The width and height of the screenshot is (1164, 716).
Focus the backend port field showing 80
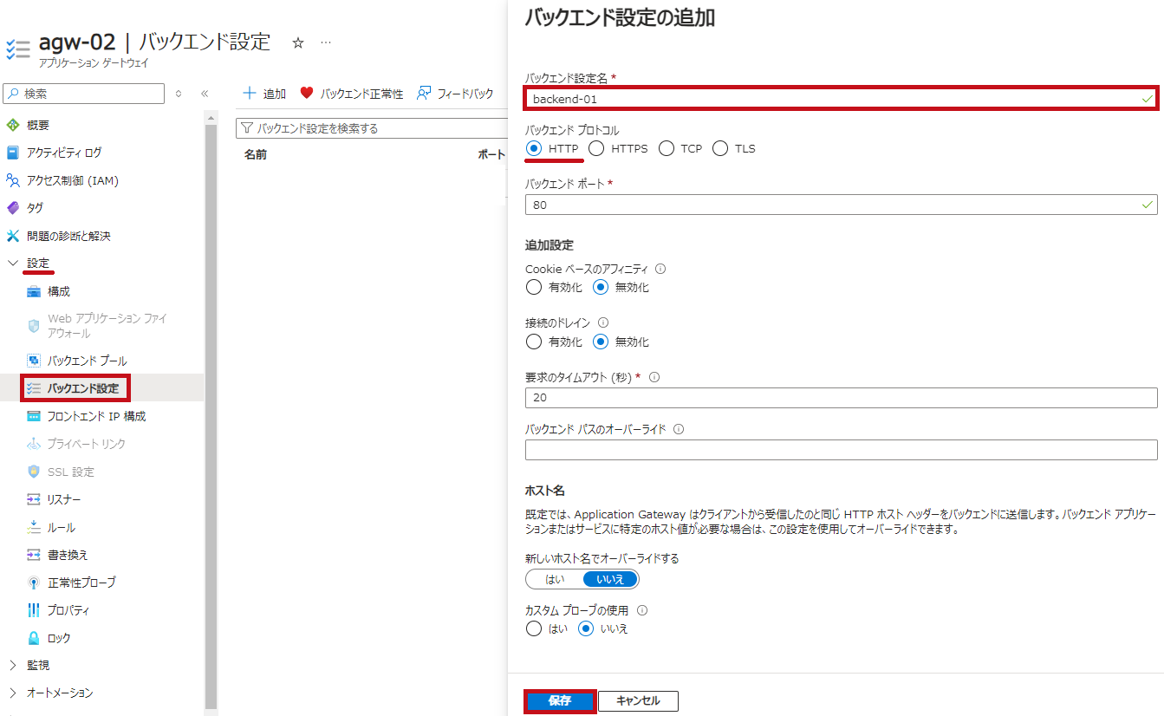tap(842, 205)
